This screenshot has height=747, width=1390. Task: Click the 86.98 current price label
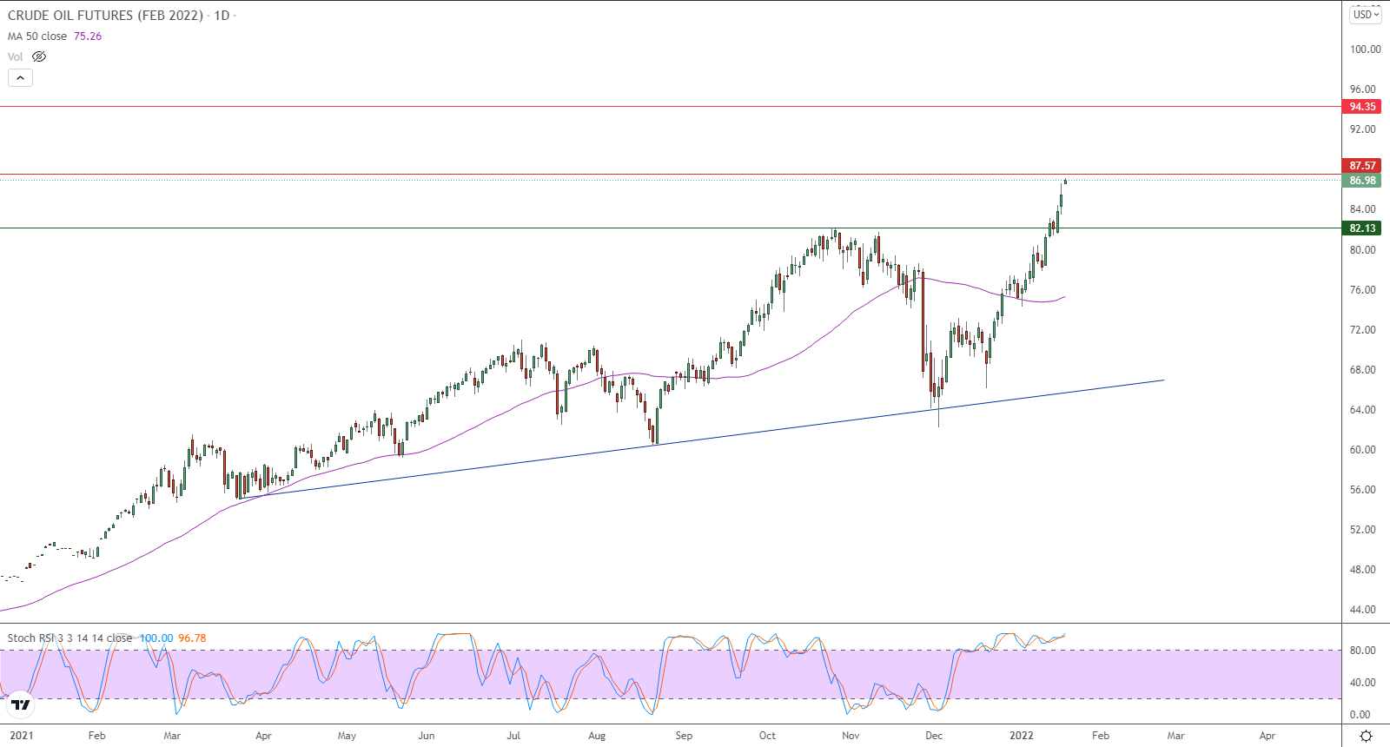point(1362,181)
